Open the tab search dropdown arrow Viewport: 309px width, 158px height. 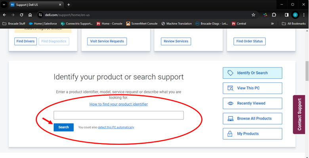[4, 5]
